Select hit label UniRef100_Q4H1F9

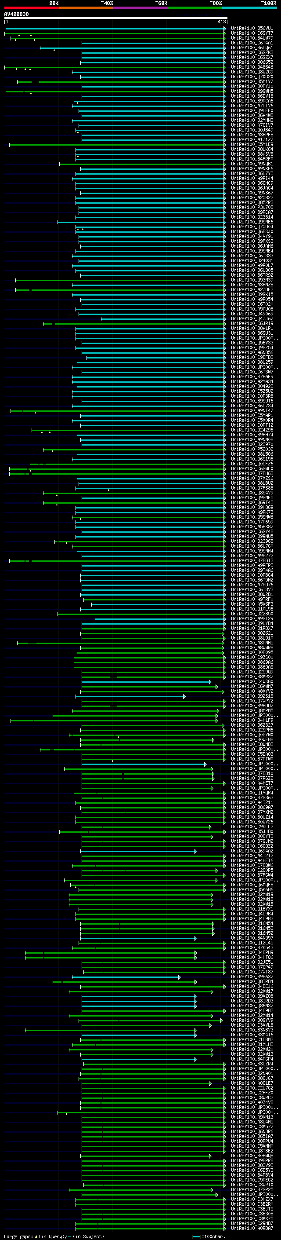[x=252, y=720]
